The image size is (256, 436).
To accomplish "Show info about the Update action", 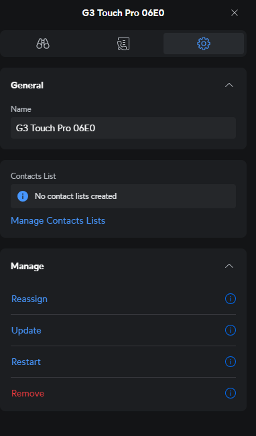I will click(231, 330).
